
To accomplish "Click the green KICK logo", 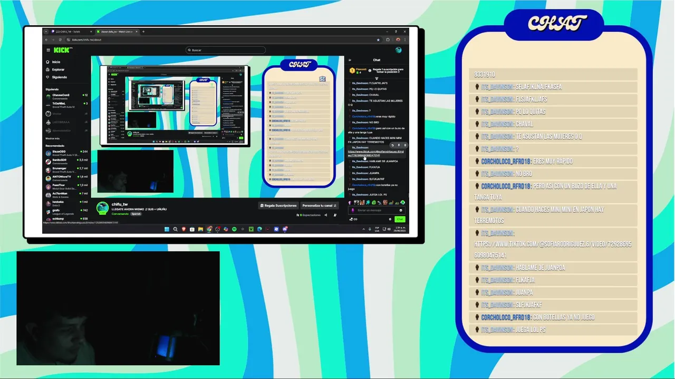I will [62, 50].
